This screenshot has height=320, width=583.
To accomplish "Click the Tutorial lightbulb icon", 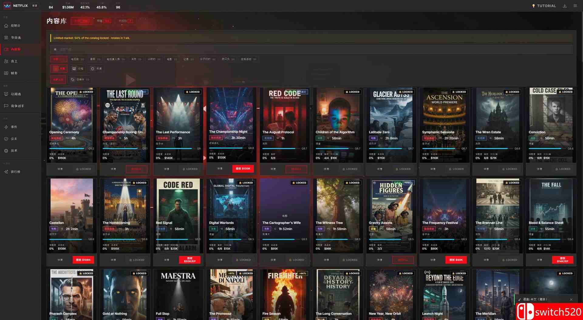I will (534, 6).
